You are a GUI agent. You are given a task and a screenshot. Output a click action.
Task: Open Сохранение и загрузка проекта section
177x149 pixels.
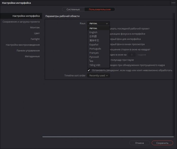click(21, 22)
